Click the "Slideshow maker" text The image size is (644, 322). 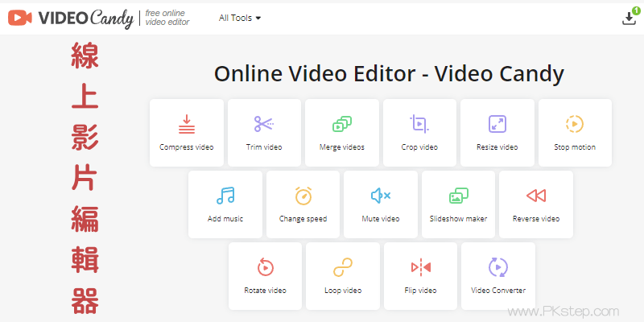[458, 218]
